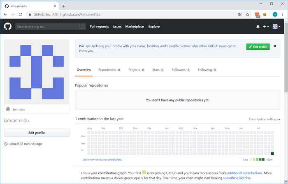Open the Following tab
Screen dimensions: 288x184
(207, 70)
